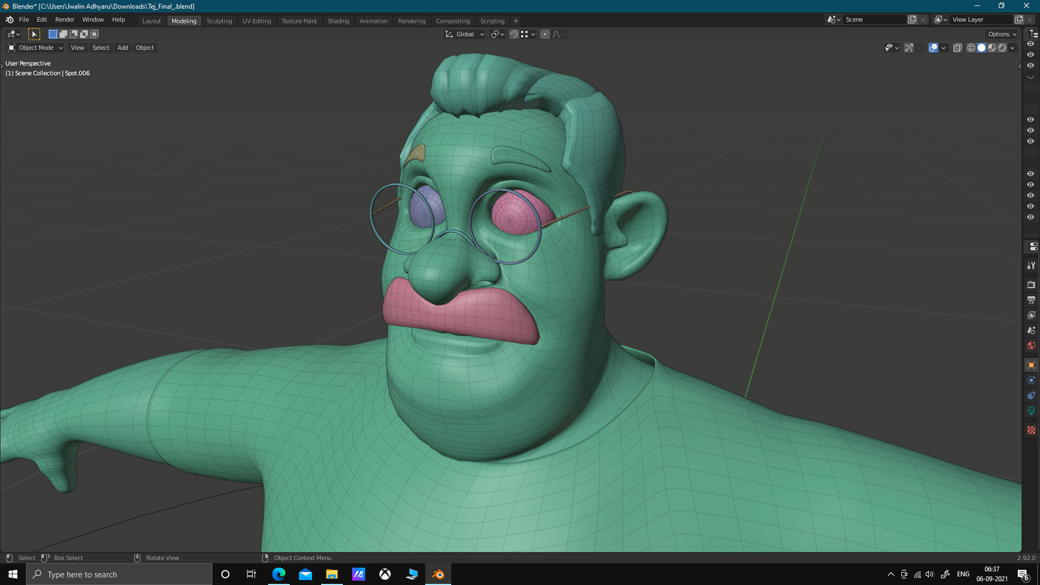Add a new view layer
Viewport: 1040px width, 585px height.
1019,19
